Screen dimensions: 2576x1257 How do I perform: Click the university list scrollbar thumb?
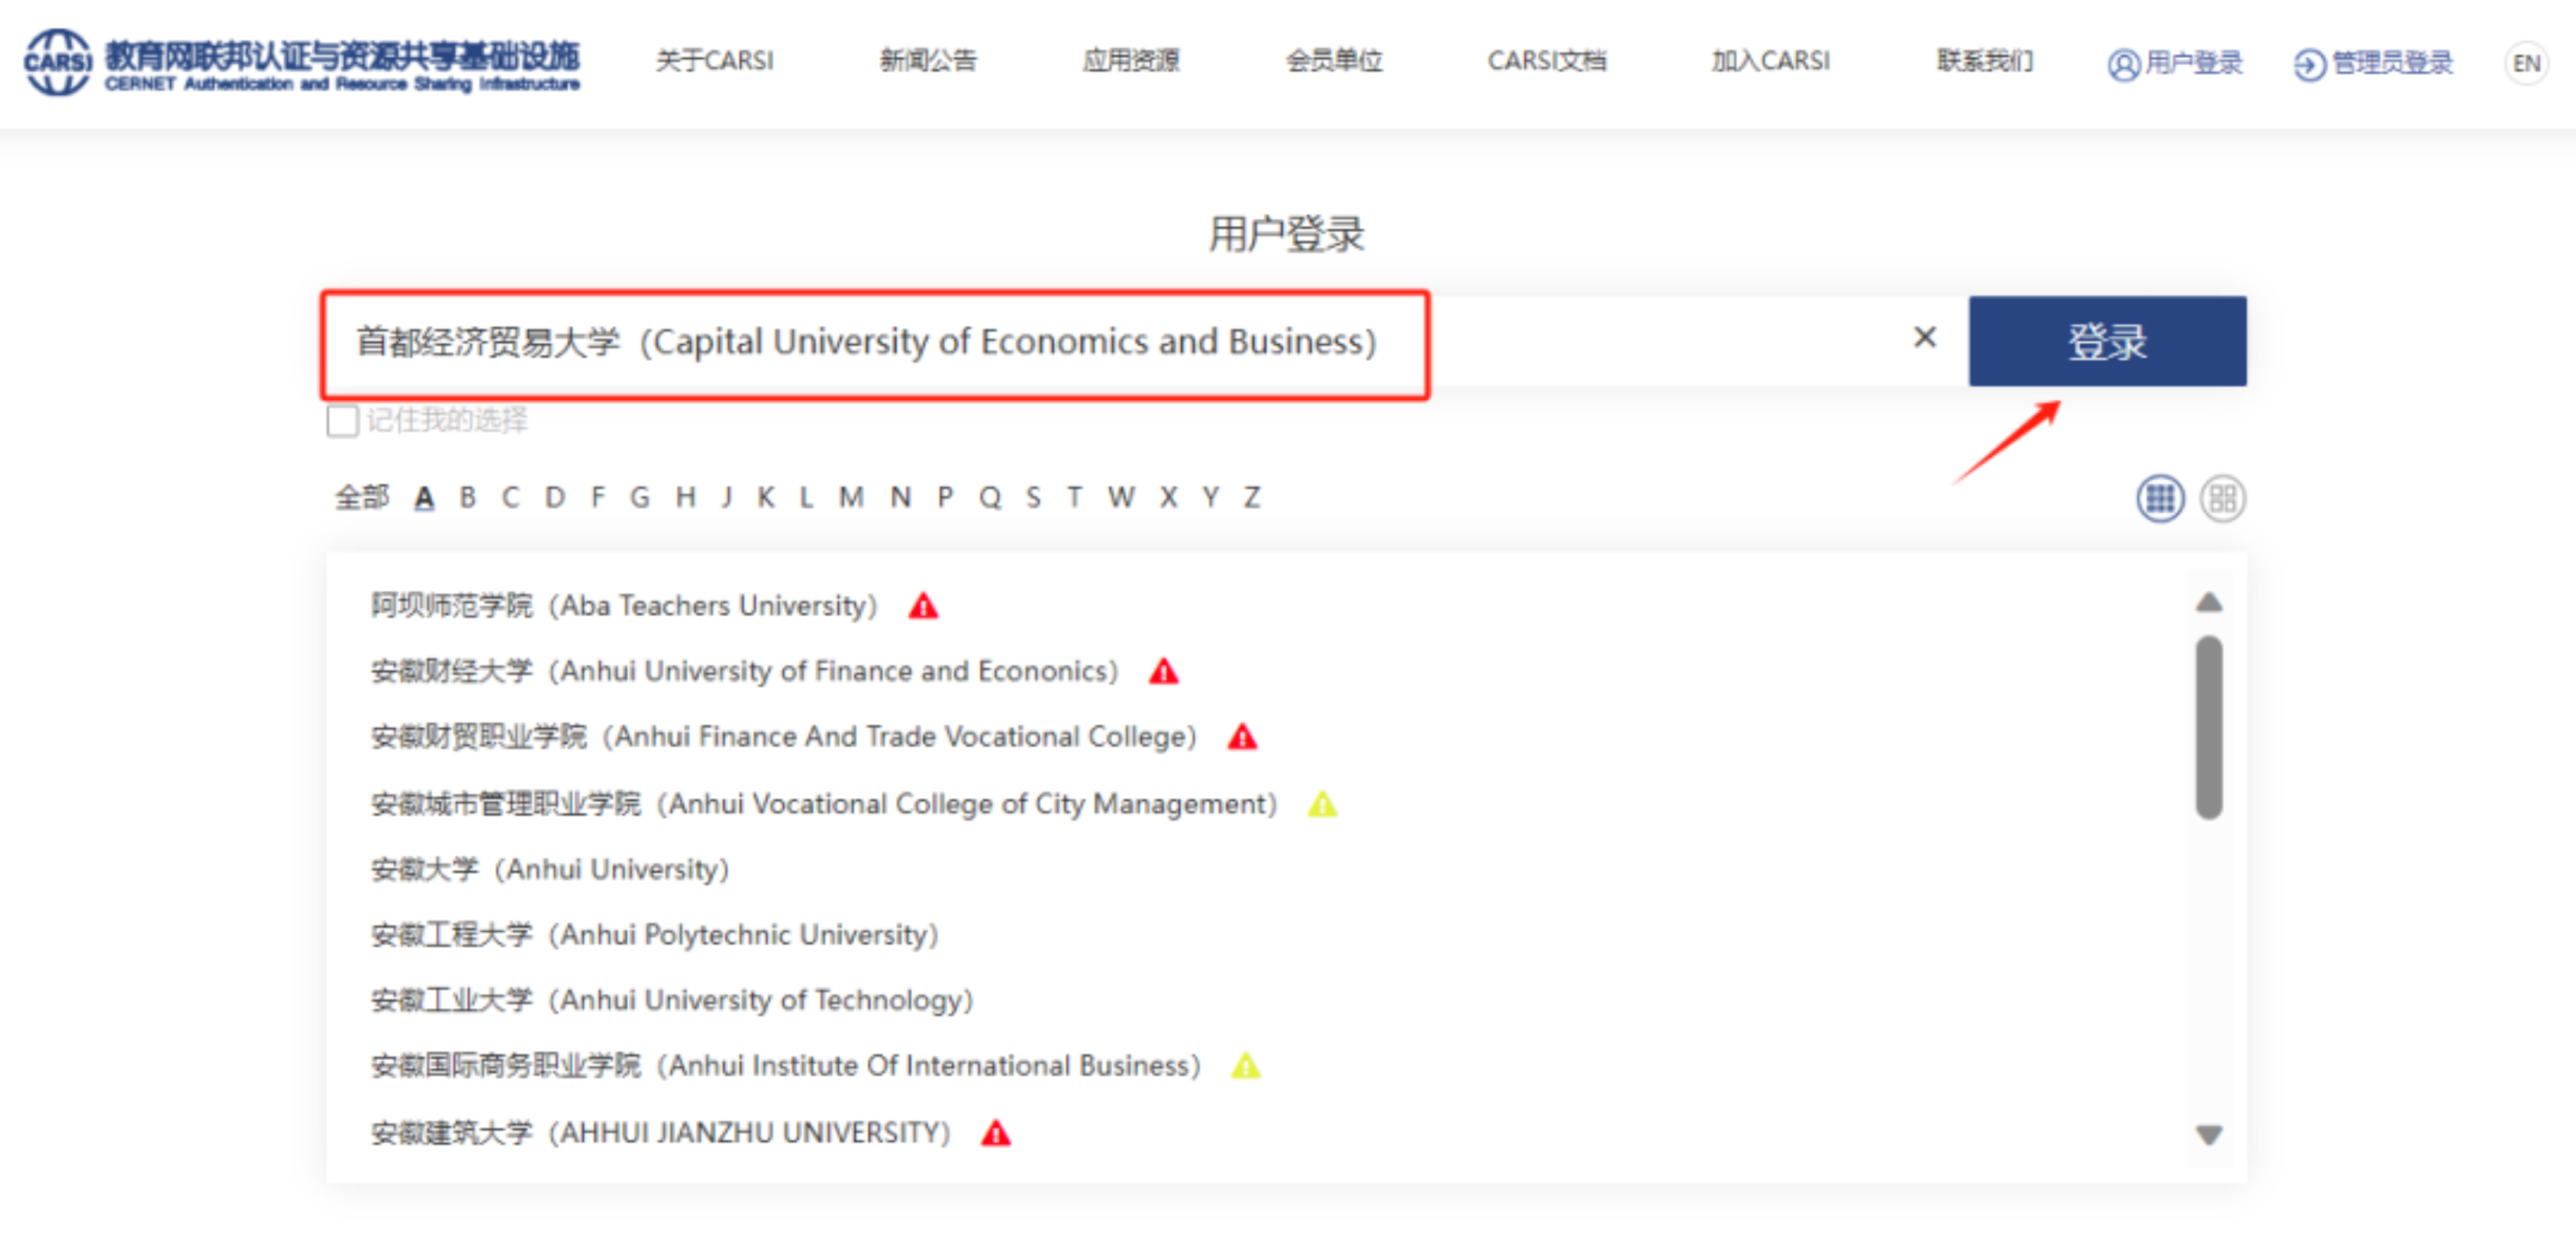click(x=2209, y=727)
